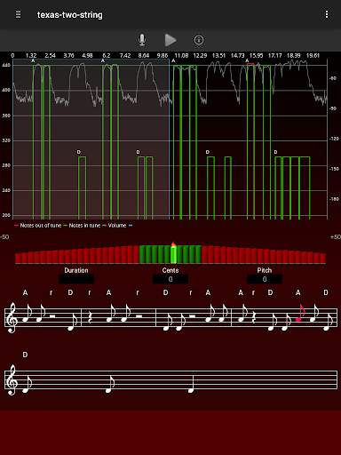
Task: Click the treble clef on the second staff
Action: [x=12, y=379]
